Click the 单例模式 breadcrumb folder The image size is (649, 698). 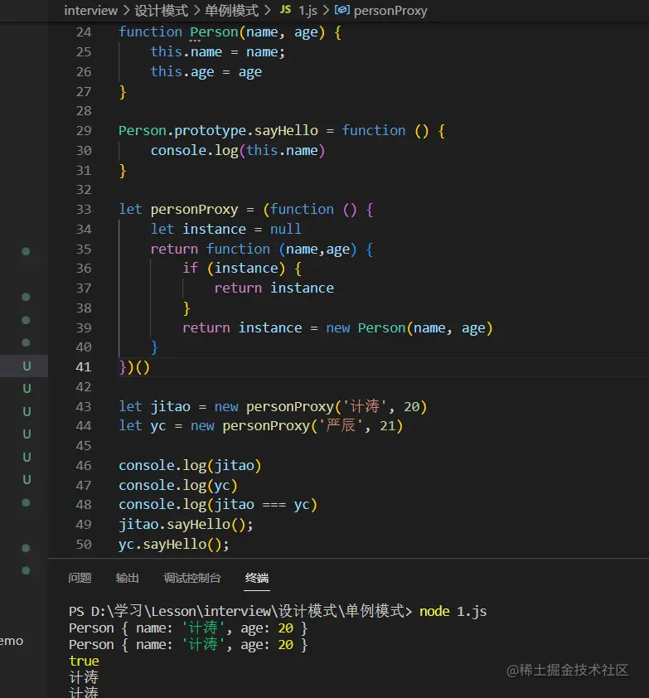[231, 10]
